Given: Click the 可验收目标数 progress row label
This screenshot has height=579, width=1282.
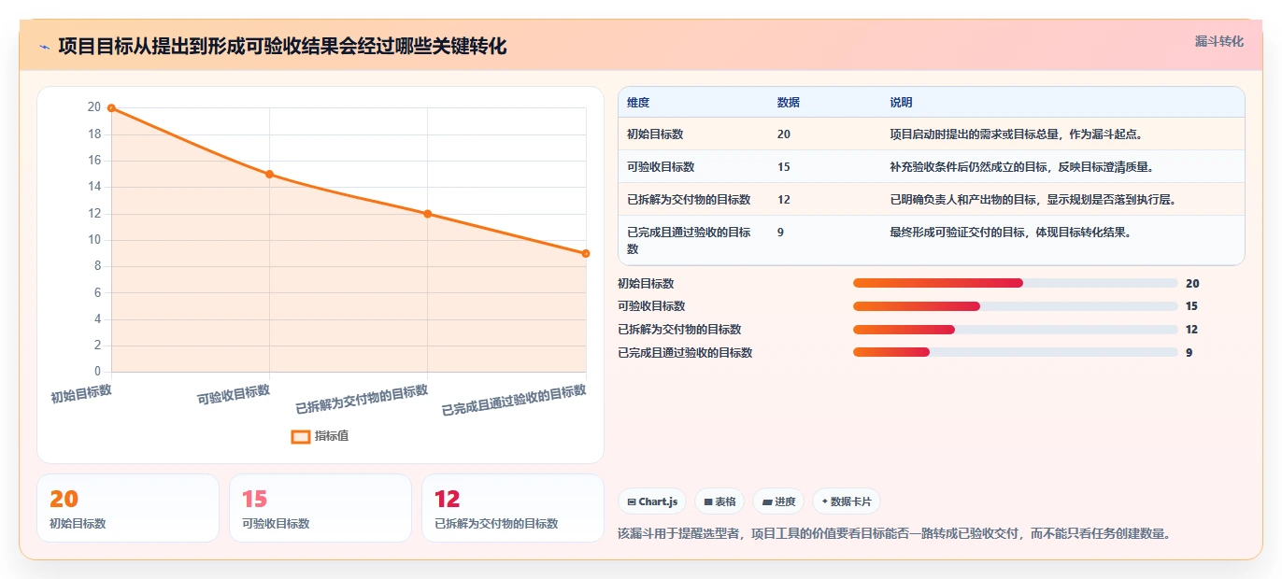Looking at the screenshot, I should click(651, 306).
